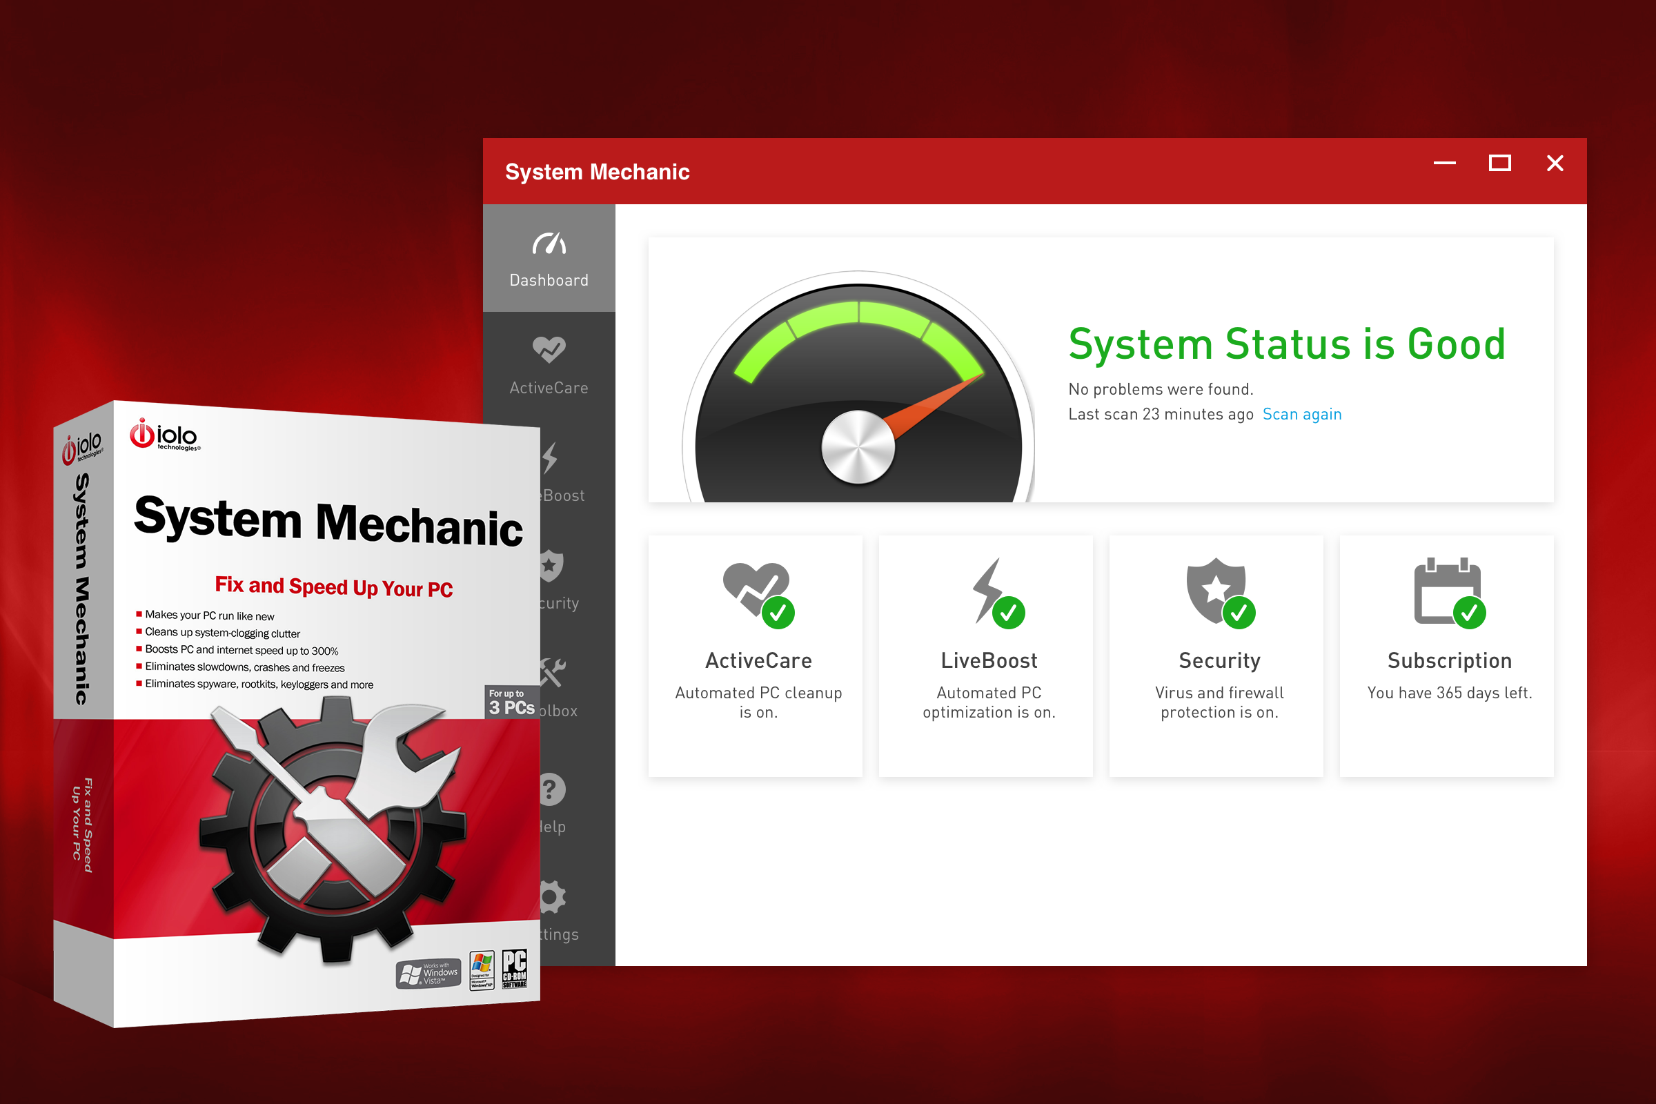Image resolution: width=1656 pixels, height=1104 pixels.
Task: Open the Security card title
Action: point(1219,660)
